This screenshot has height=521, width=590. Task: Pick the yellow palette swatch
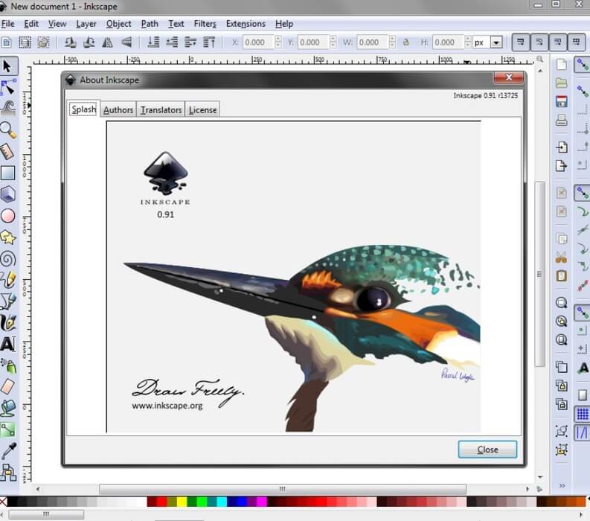point(182,502)
